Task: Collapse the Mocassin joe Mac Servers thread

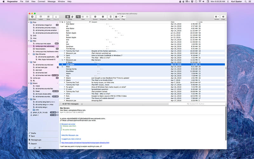Action: tap(64, 60)
